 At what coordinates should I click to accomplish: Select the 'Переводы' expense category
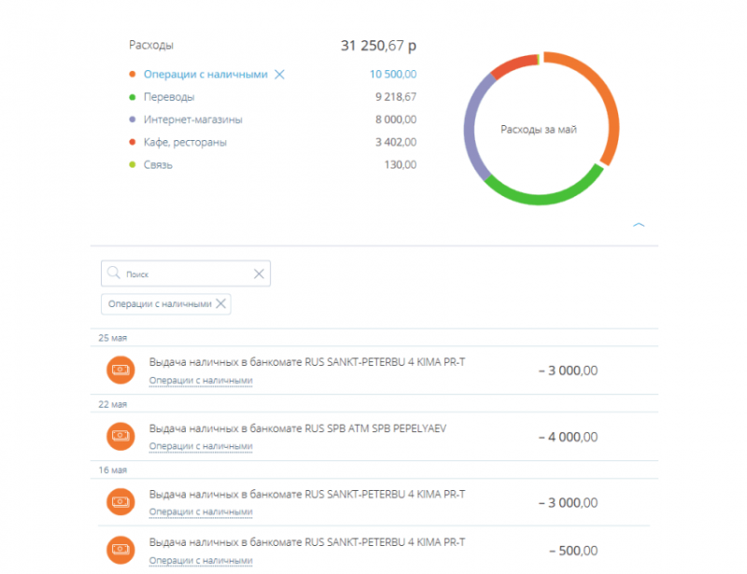pos(169,97)
